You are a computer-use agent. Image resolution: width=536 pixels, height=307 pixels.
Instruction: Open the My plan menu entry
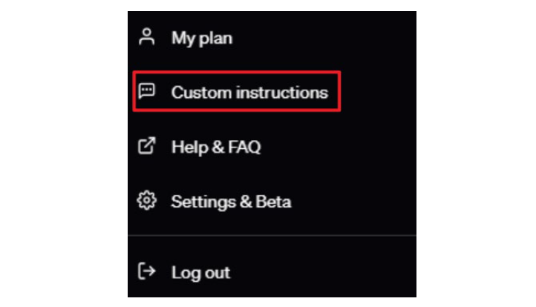click(x=272, y=38)
